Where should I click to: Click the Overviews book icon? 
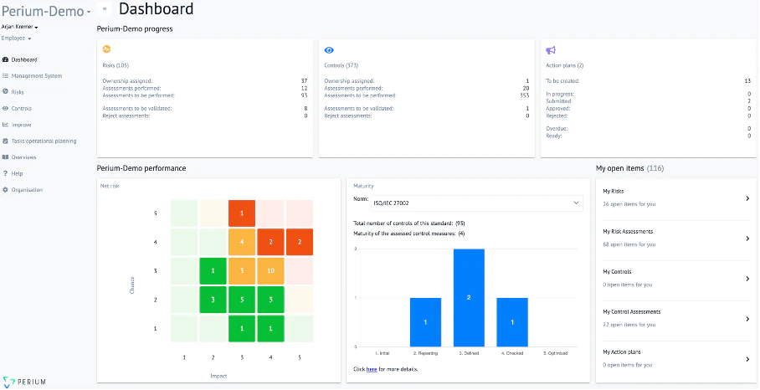[6, 157]
